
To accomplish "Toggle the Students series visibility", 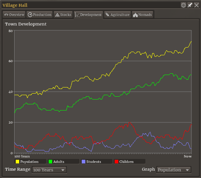I will 96,162.
